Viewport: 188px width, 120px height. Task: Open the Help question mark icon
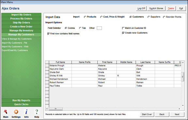(x=37, y=112)
